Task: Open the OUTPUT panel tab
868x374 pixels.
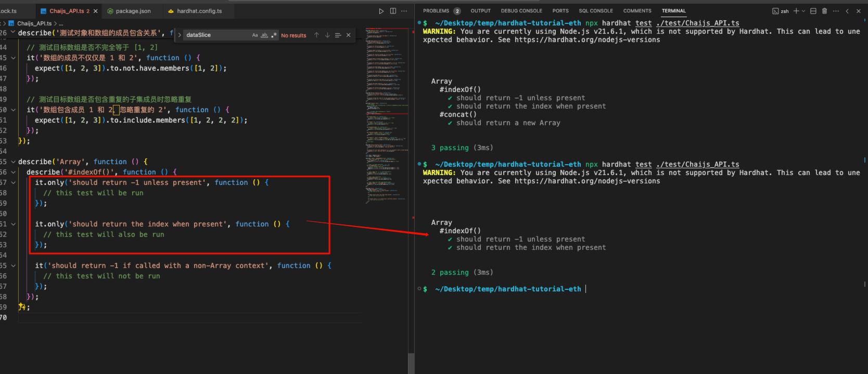Action: coord(481,11)
